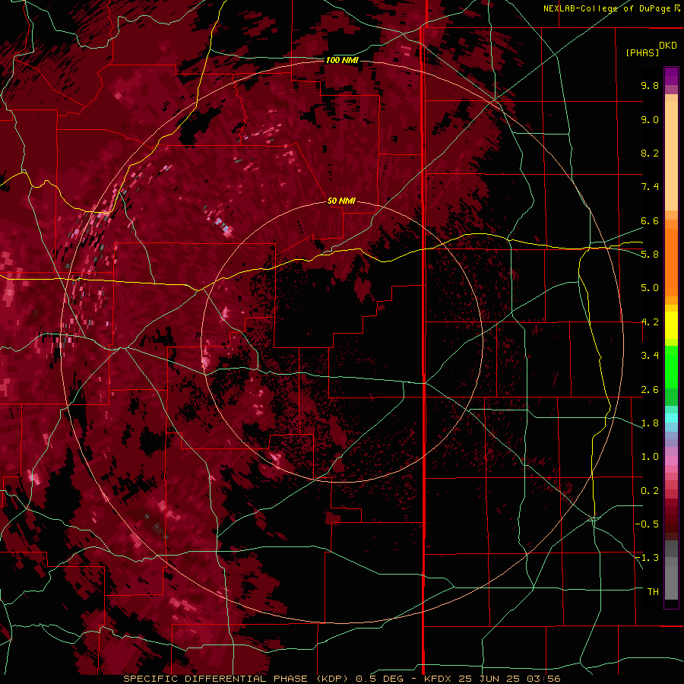The height and width of the screenshot is (684, 684).
Task: Click the 1.8 value on color scale
Action: tap(650, 423)
